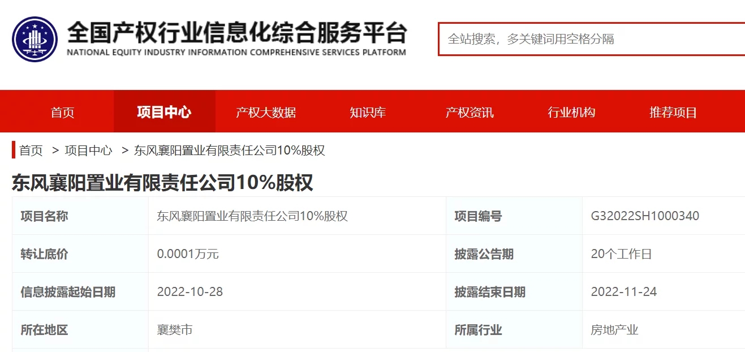Screen dimensions: 745x352
Task: Click the 所在地区 label cell
Action: [x=80, y=330]
